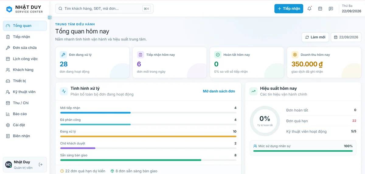Click the 350.000 ₫ revenue value
The image size is (365, 174).
point(307,64)
